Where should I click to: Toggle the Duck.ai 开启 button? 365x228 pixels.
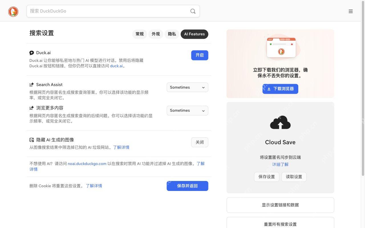click(x=200, y=55)
